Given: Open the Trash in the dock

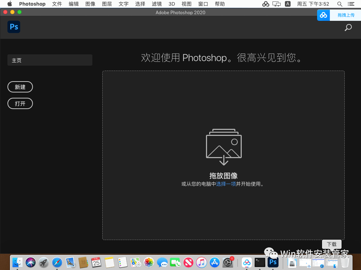Looking at the screenshot, I should [345, 263].
